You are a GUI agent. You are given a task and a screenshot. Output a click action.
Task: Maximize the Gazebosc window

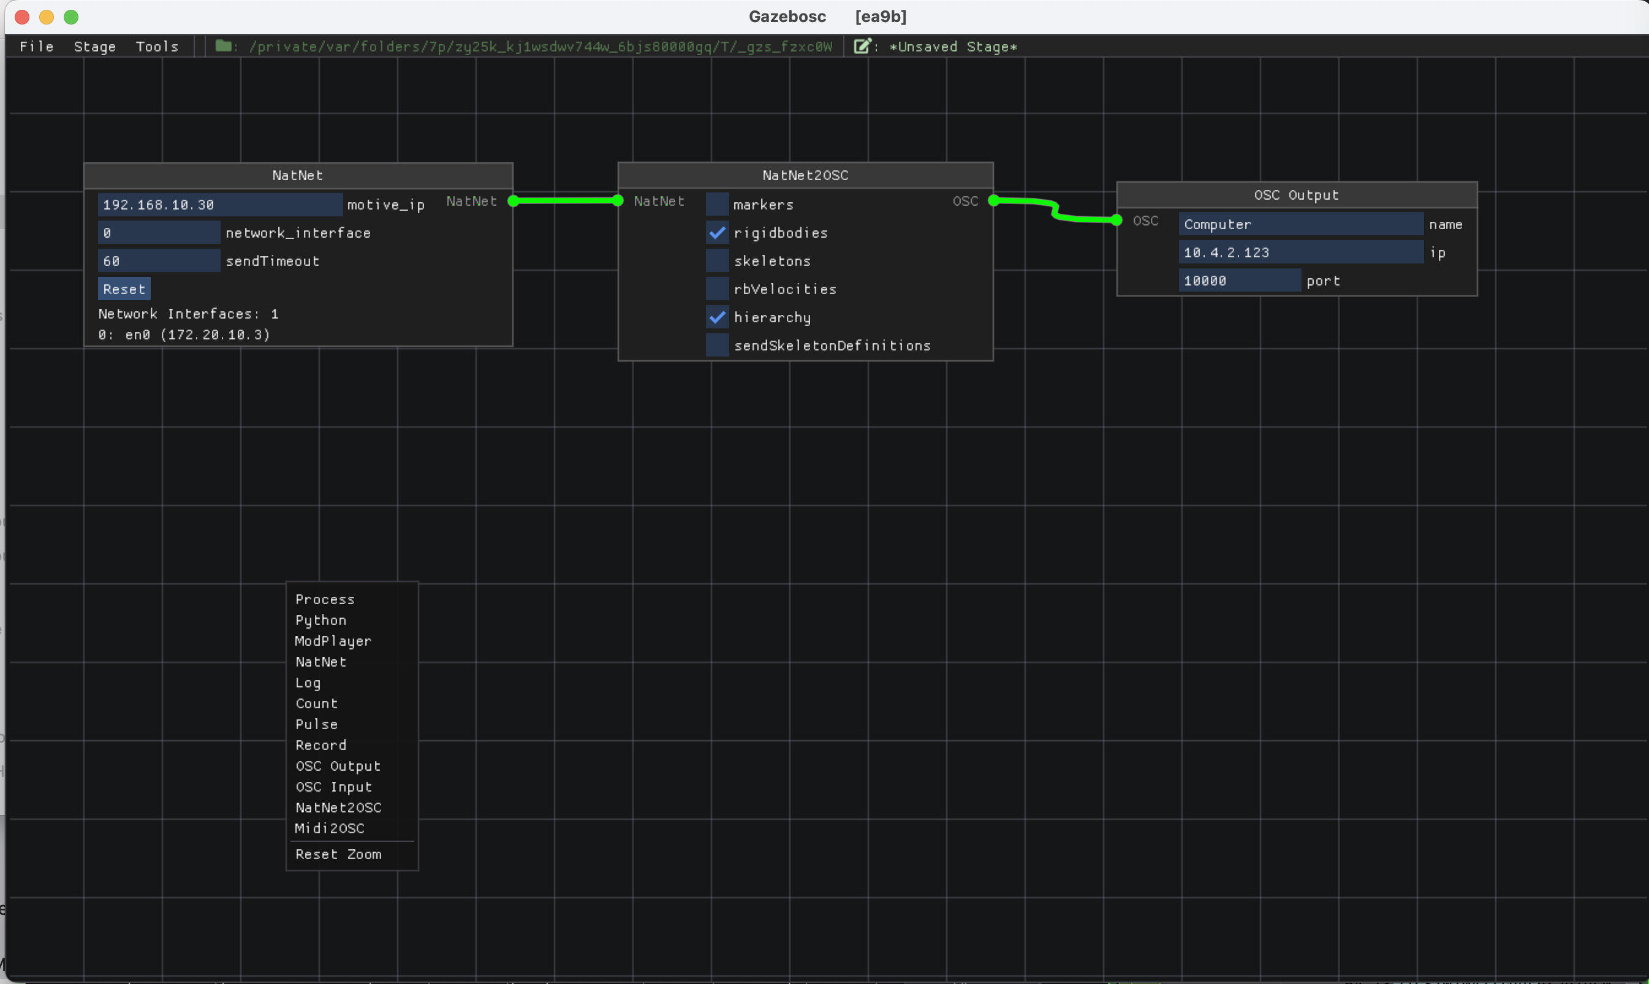71,17
